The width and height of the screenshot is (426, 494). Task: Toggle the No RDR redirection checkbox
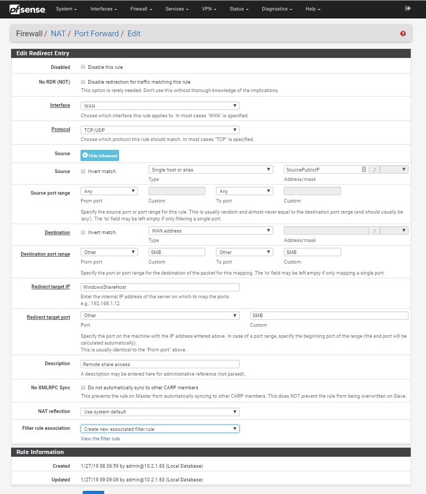point(83,82)
